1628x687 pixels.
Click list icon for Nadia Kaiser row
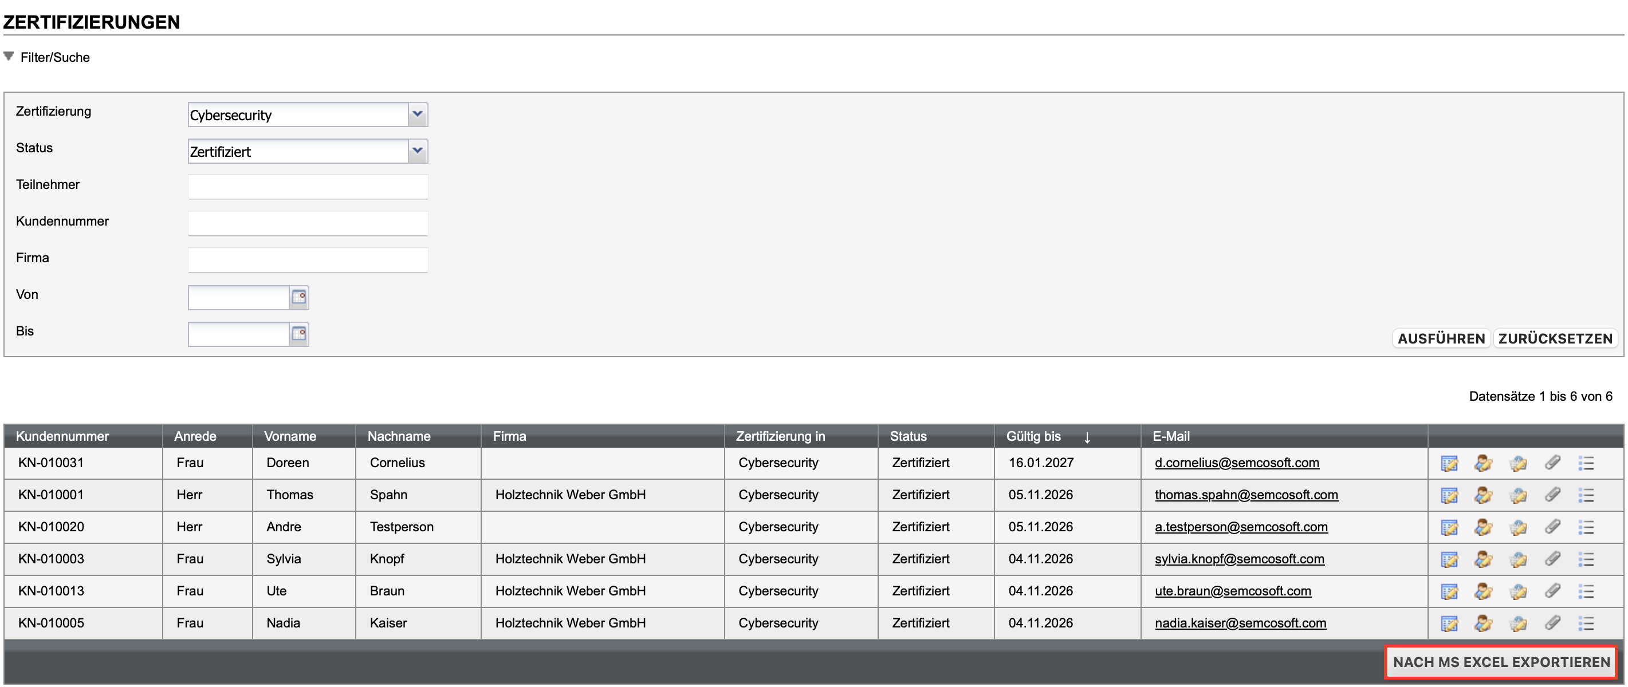(1586, 624)
